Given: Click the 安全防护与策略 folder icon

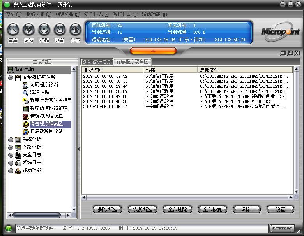Looking at the screenshot, I should click(x=18, y=77).
